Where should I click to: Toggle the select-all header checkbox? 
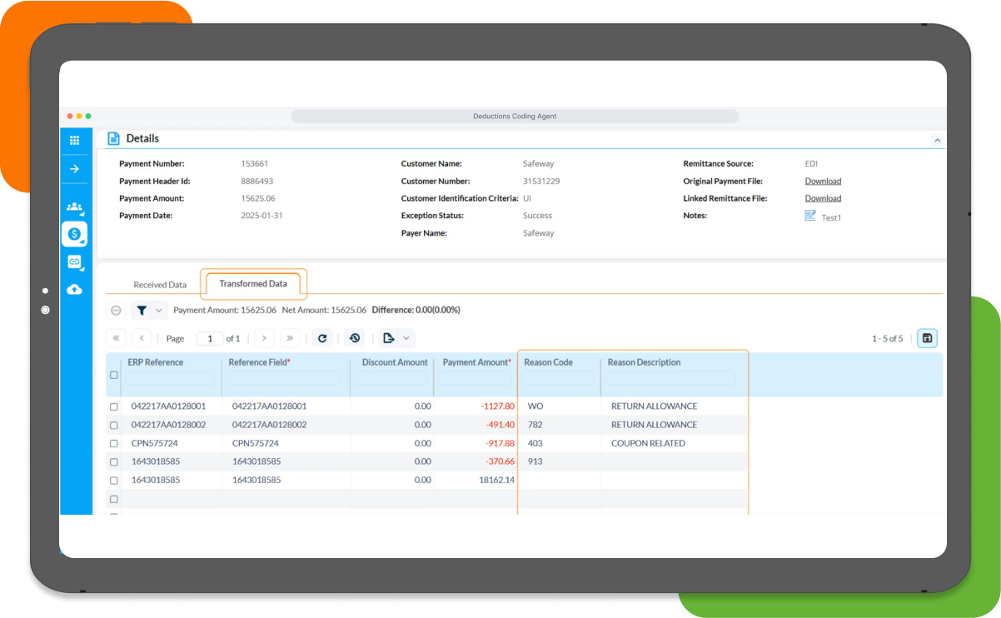(x=114, y=375)
